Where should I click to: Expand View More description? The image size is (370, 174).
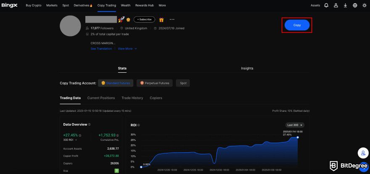point(127,49)
